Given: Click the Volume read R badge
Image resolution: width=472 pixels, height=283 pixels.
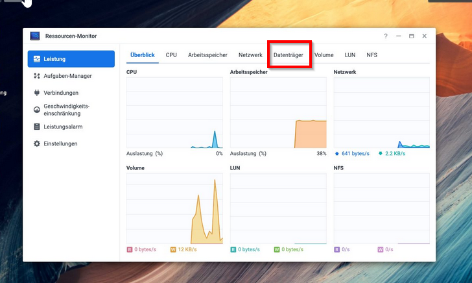Looking at the screenshot, I should click(130, 249).
